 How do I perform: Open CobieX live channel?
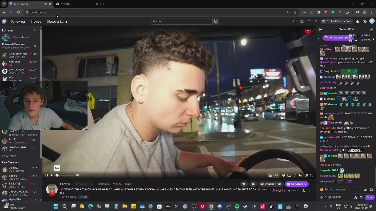pos(20,169)
